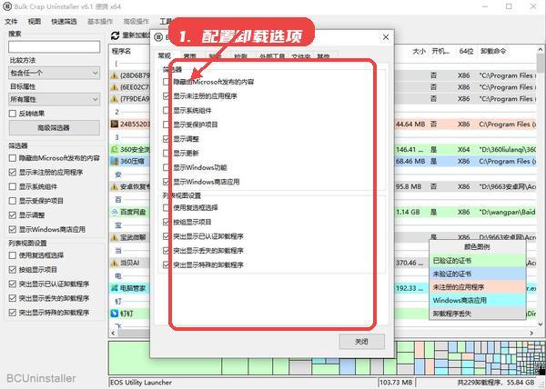Screen dimensions: 546x389
Task: Click the warning icon next to 安卓恢复
Action: pyautogui.click(x=115, y=187)
